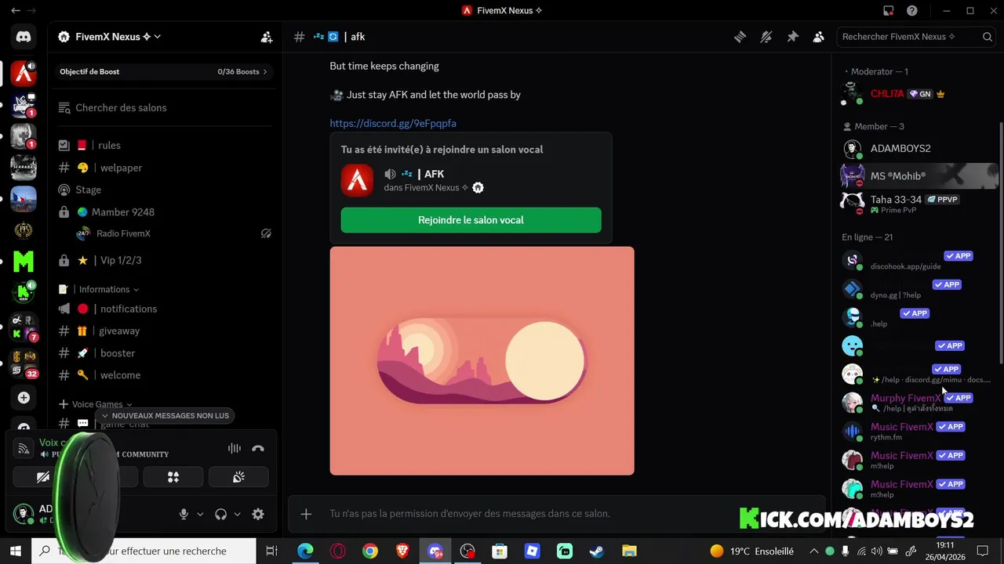Image resolution: width=1004 pixels, height=564 pixels.
Task: Go back with Discord title bar arrow
Action: click(x=16, y=11)
